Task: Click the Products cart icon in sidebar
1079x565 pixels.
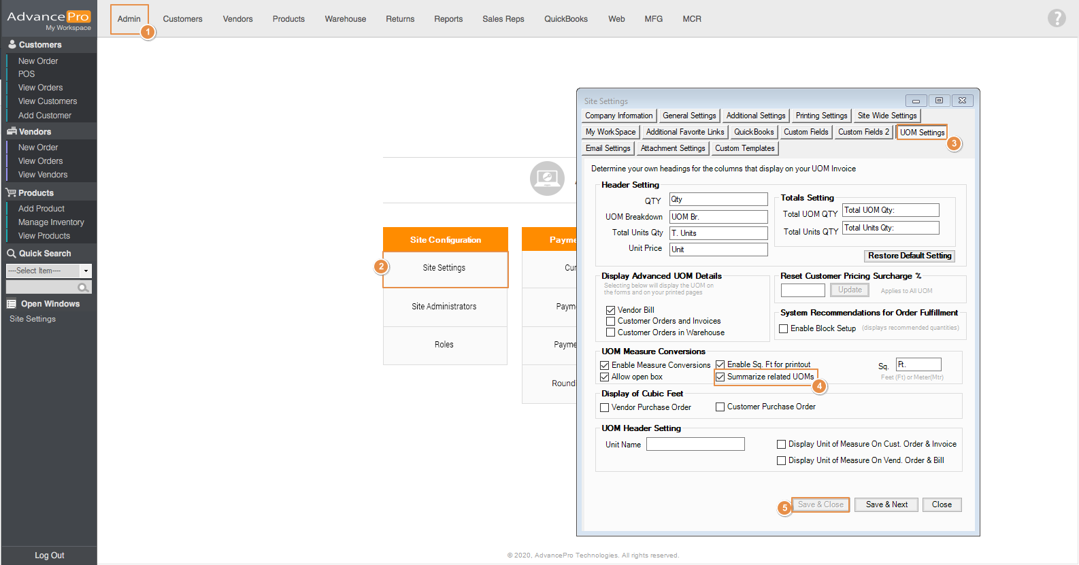Action: point(12,193)
